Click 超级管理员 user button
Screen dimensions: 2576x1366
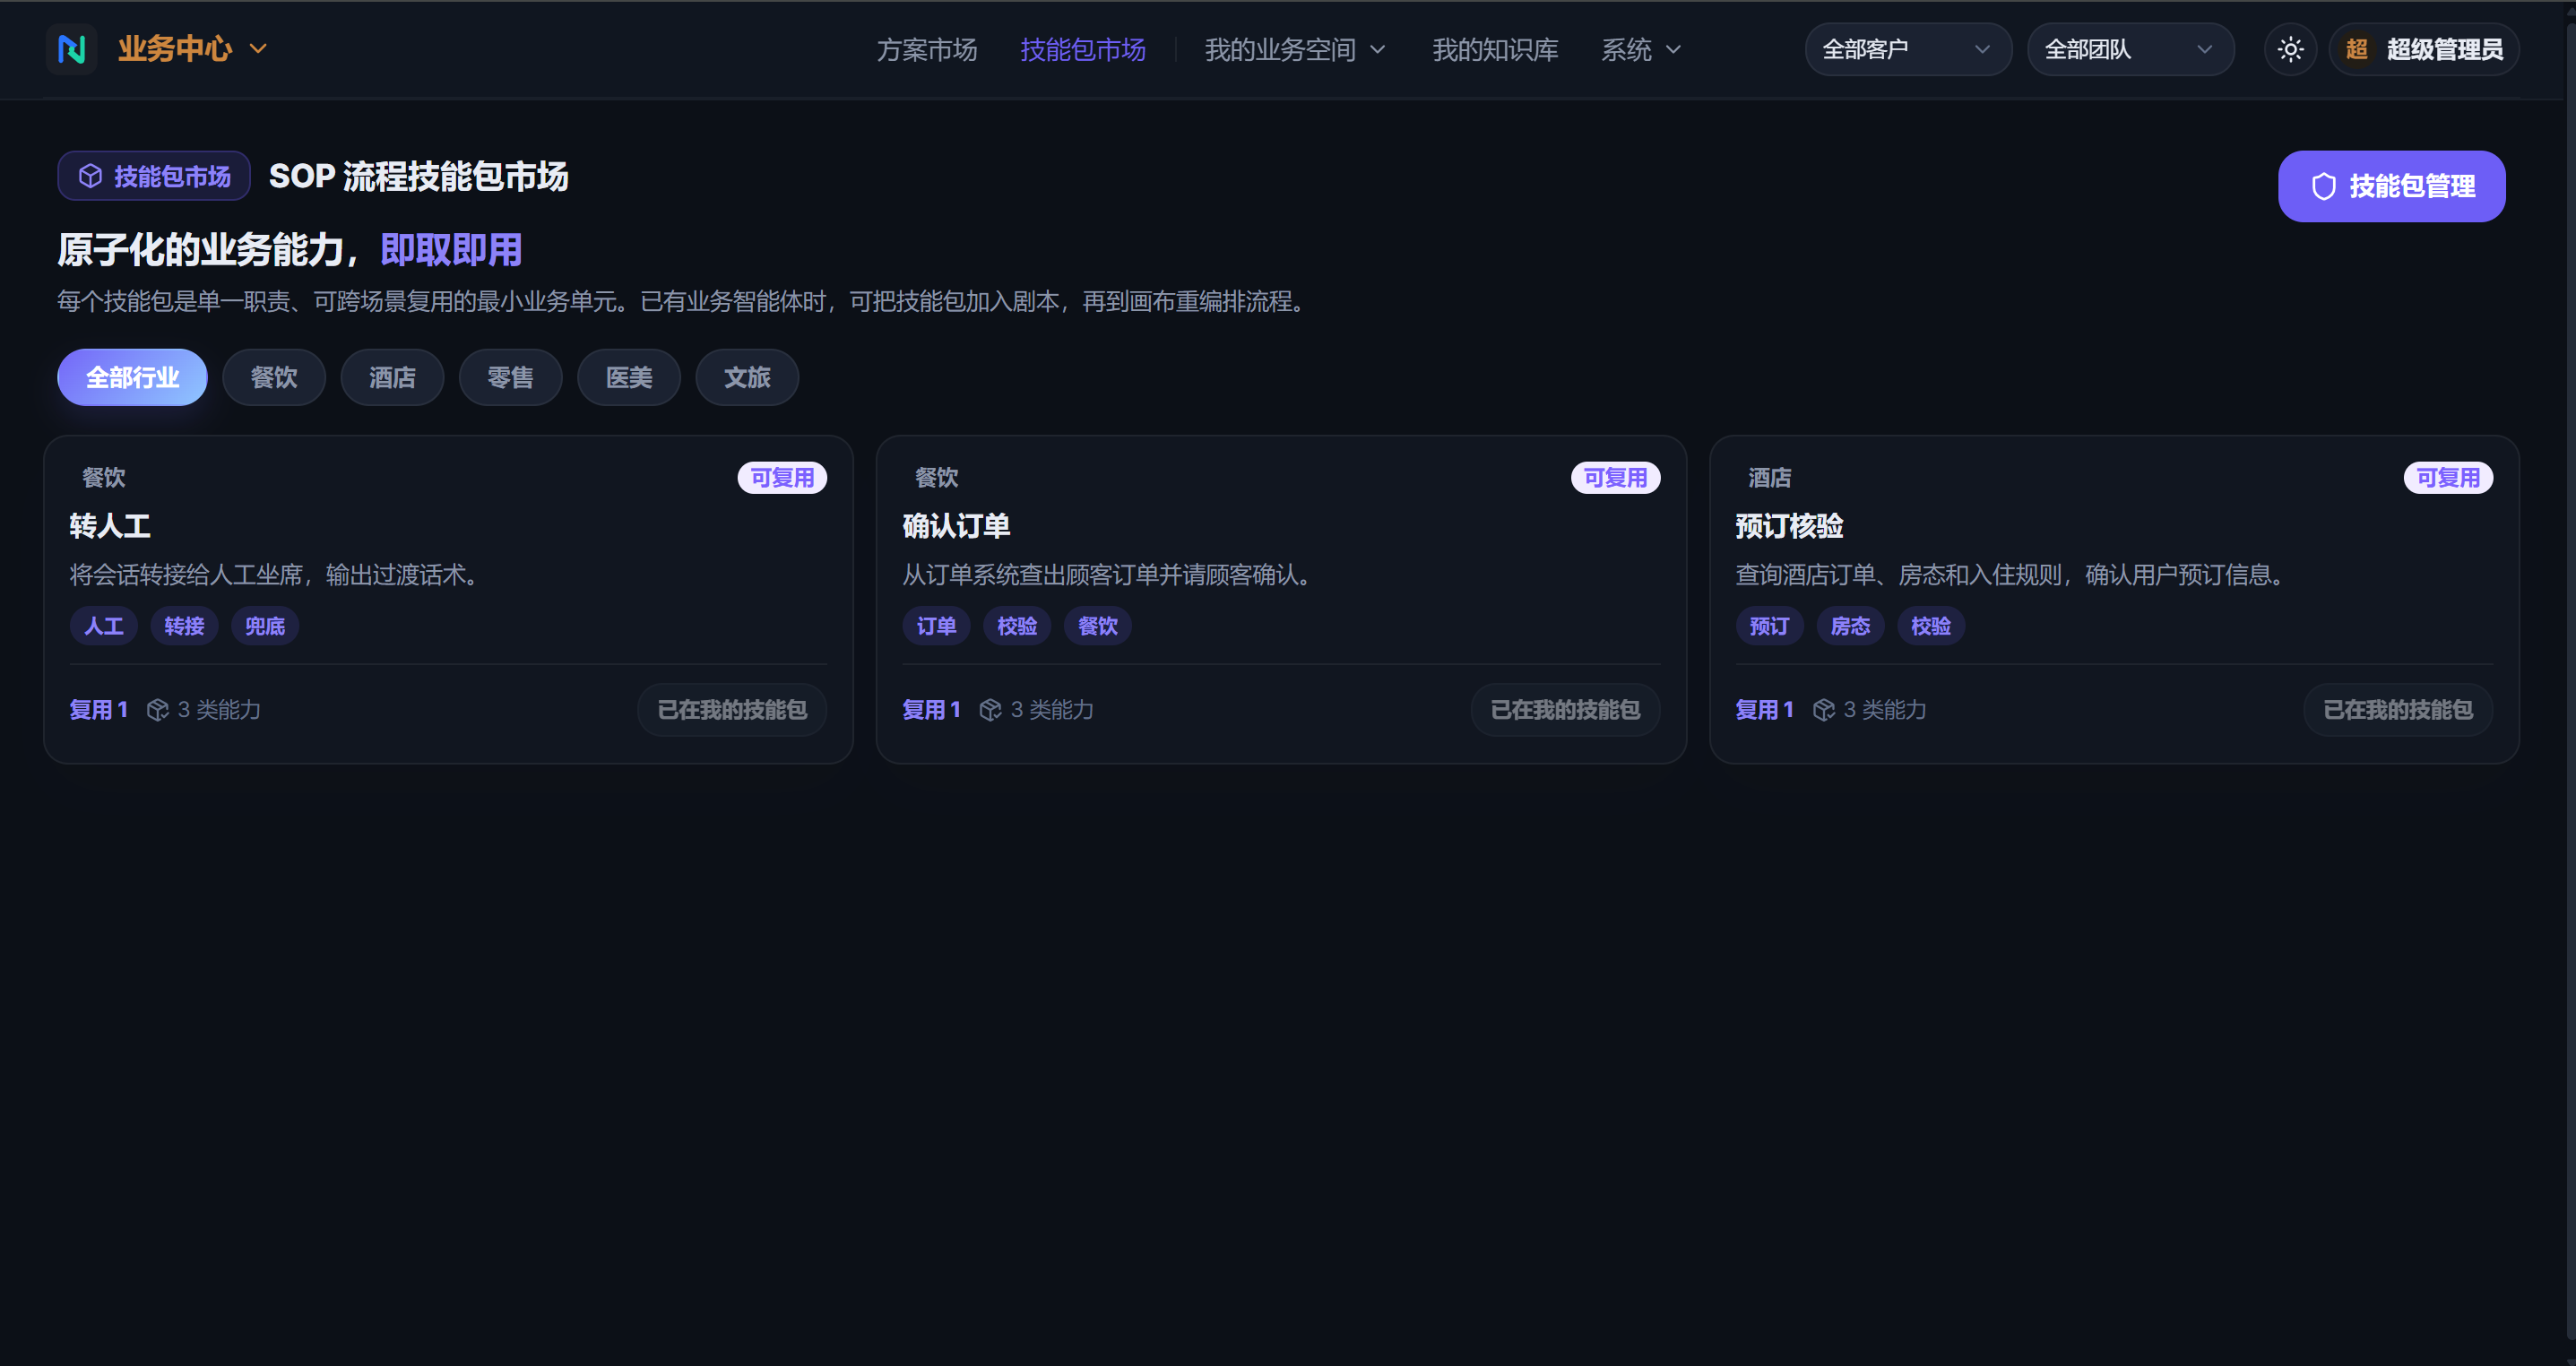(x=2424, y=49)
